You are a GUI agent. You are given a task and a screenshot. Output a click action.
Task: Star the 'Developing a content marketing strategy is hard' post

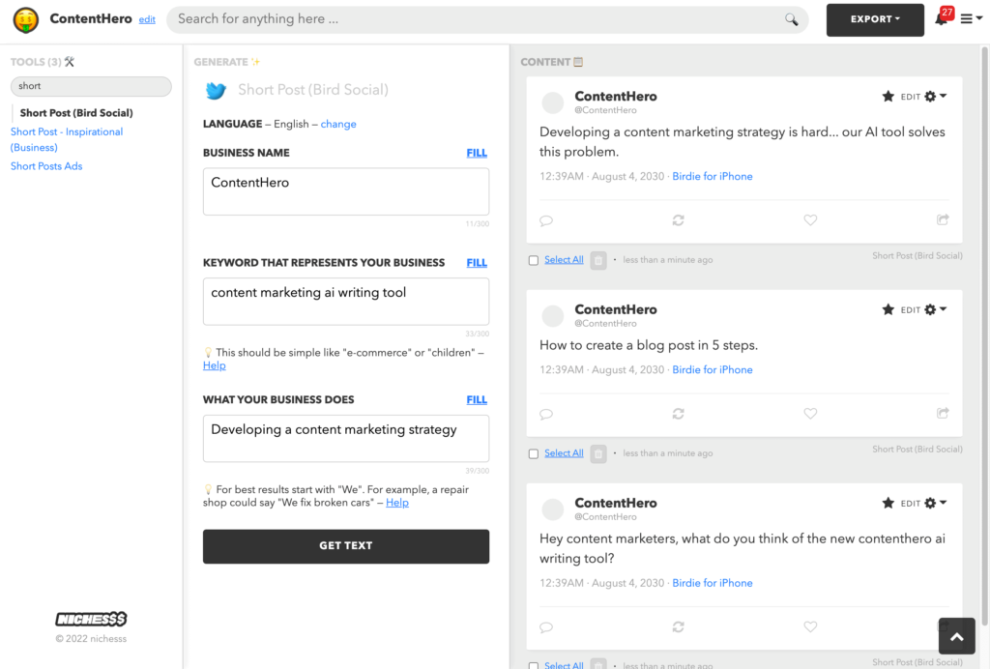coord(888,97)
